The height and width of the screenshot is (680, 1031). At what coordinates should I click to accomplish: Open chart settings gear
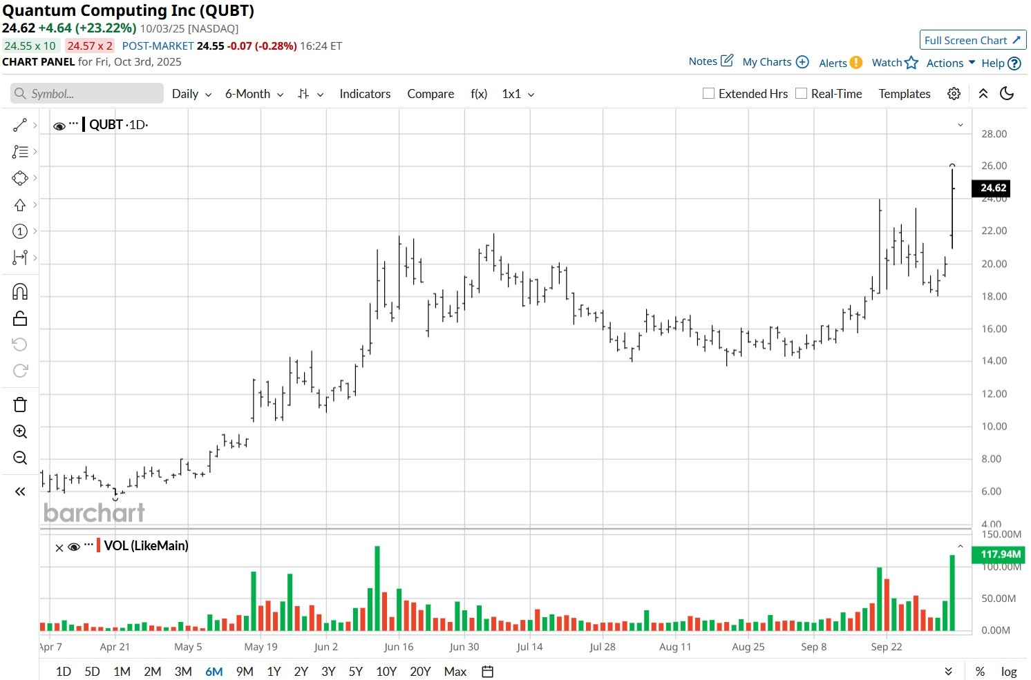(x=954, y=94)
